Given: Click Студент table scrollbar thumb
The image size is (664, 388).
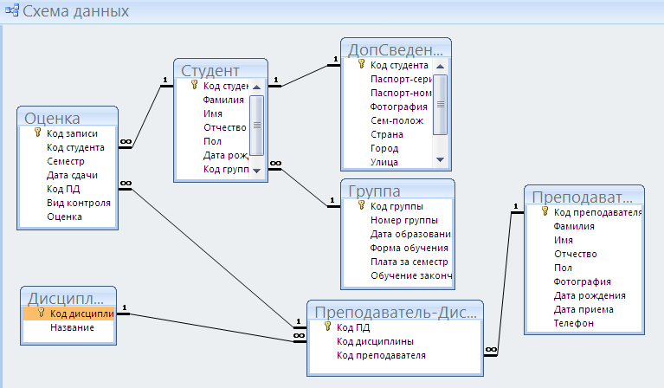Looking at the screenshot, I should 256,126.
